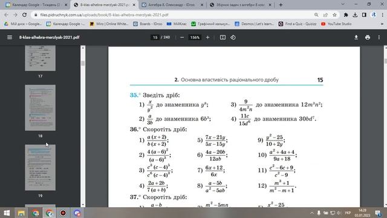Select page 19 thumbnail
Viewport: 387px width, 218px height.
41,168
